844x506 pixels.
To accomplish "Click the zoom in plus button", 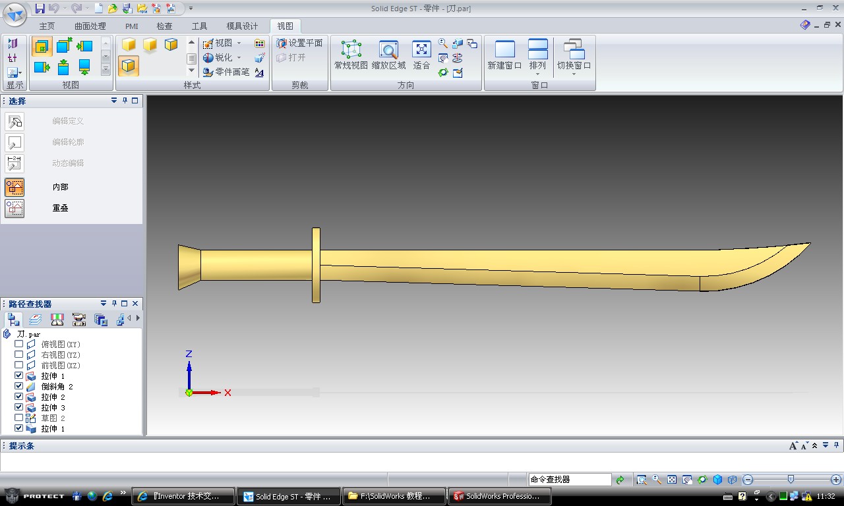I will (836, 480).
